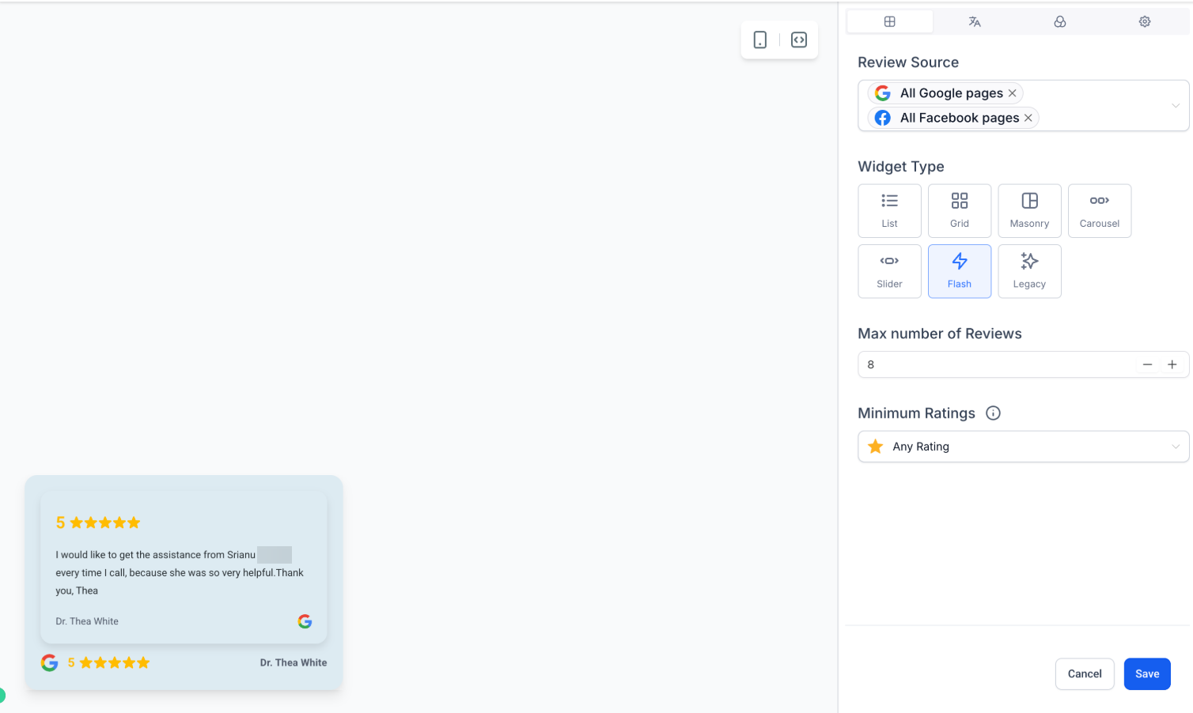Switch to mobile preview icon
This screenshot has height=713, width=1193.
tap(759, 40)
